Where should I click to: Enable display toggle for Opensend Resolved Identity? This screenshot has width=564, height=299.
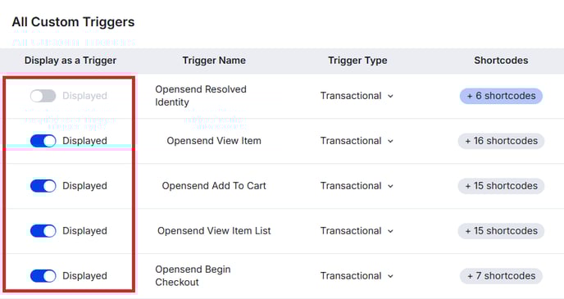pos(43,96)
